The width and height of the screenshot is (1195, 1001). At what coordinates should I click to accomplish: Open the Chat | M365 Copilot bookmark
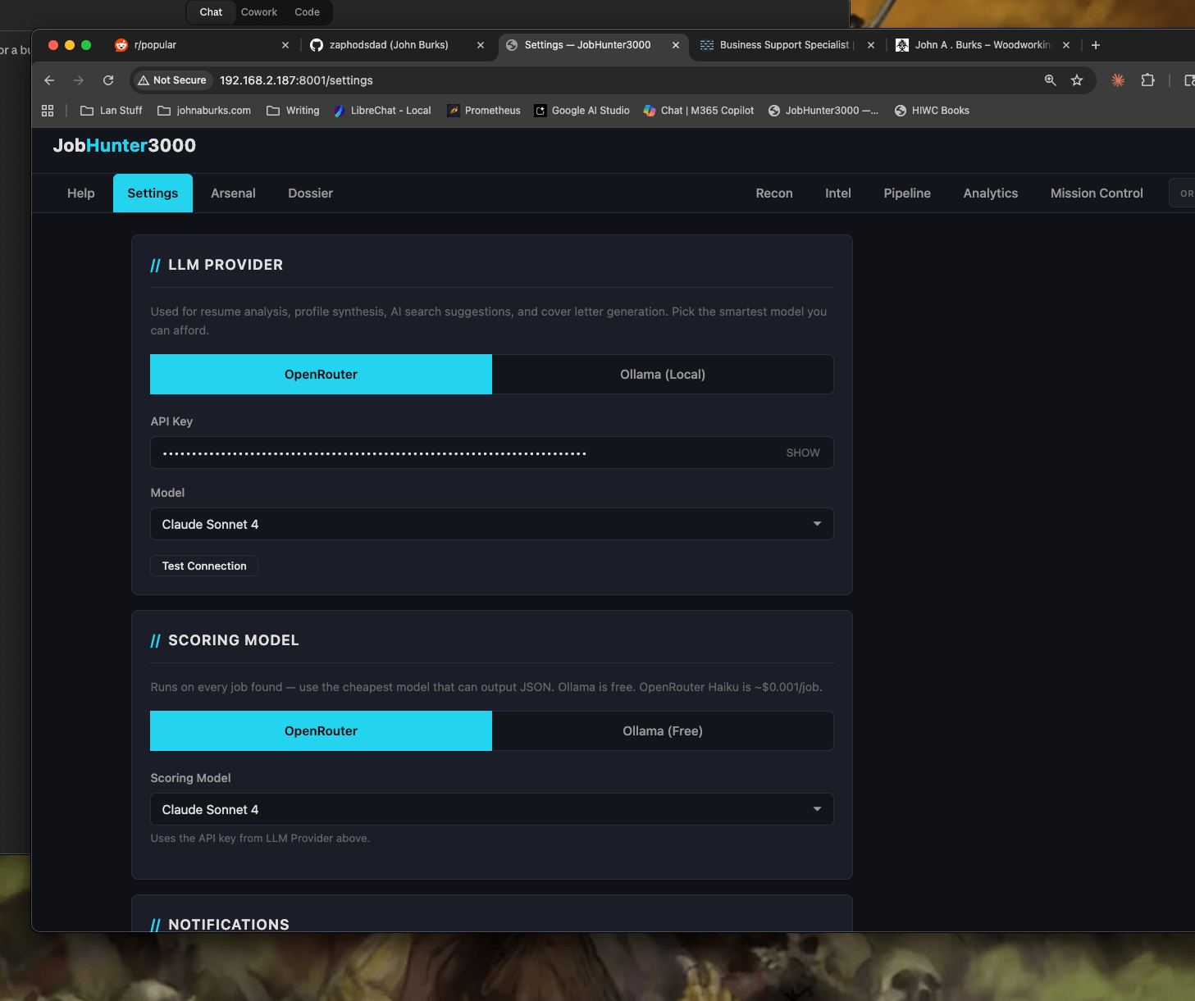[x=699, y=111]
